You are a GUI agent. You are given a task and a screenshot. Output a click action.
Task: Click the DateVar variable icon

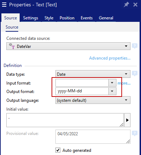tap(12, 46)
